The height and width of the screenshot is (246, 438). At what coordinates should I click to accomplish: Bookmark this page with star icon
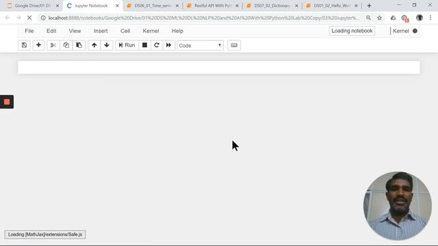pyautogui.click(x=379, y=18)
